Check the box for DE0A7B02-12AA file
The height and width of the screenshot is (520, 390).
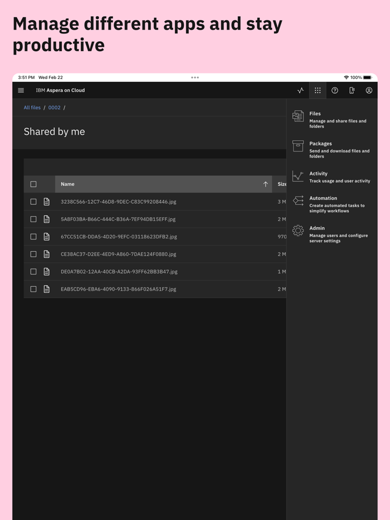pyautogui.click(x=33, y=271)
